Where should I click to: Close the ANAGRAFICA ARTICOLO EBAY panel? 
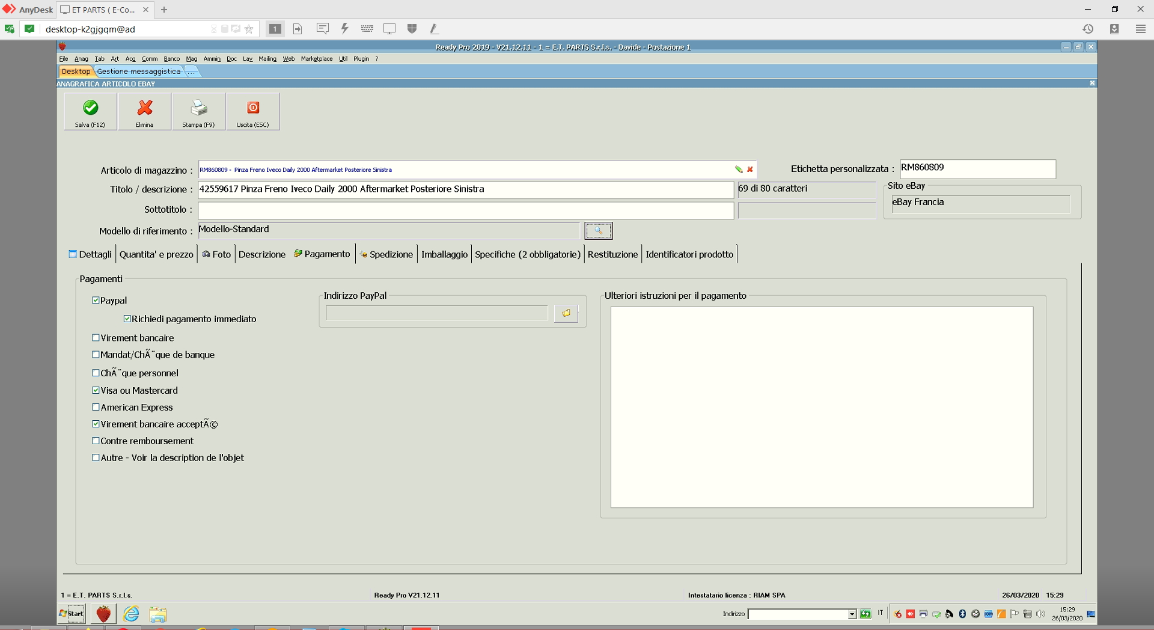(x=1092, y=83)
